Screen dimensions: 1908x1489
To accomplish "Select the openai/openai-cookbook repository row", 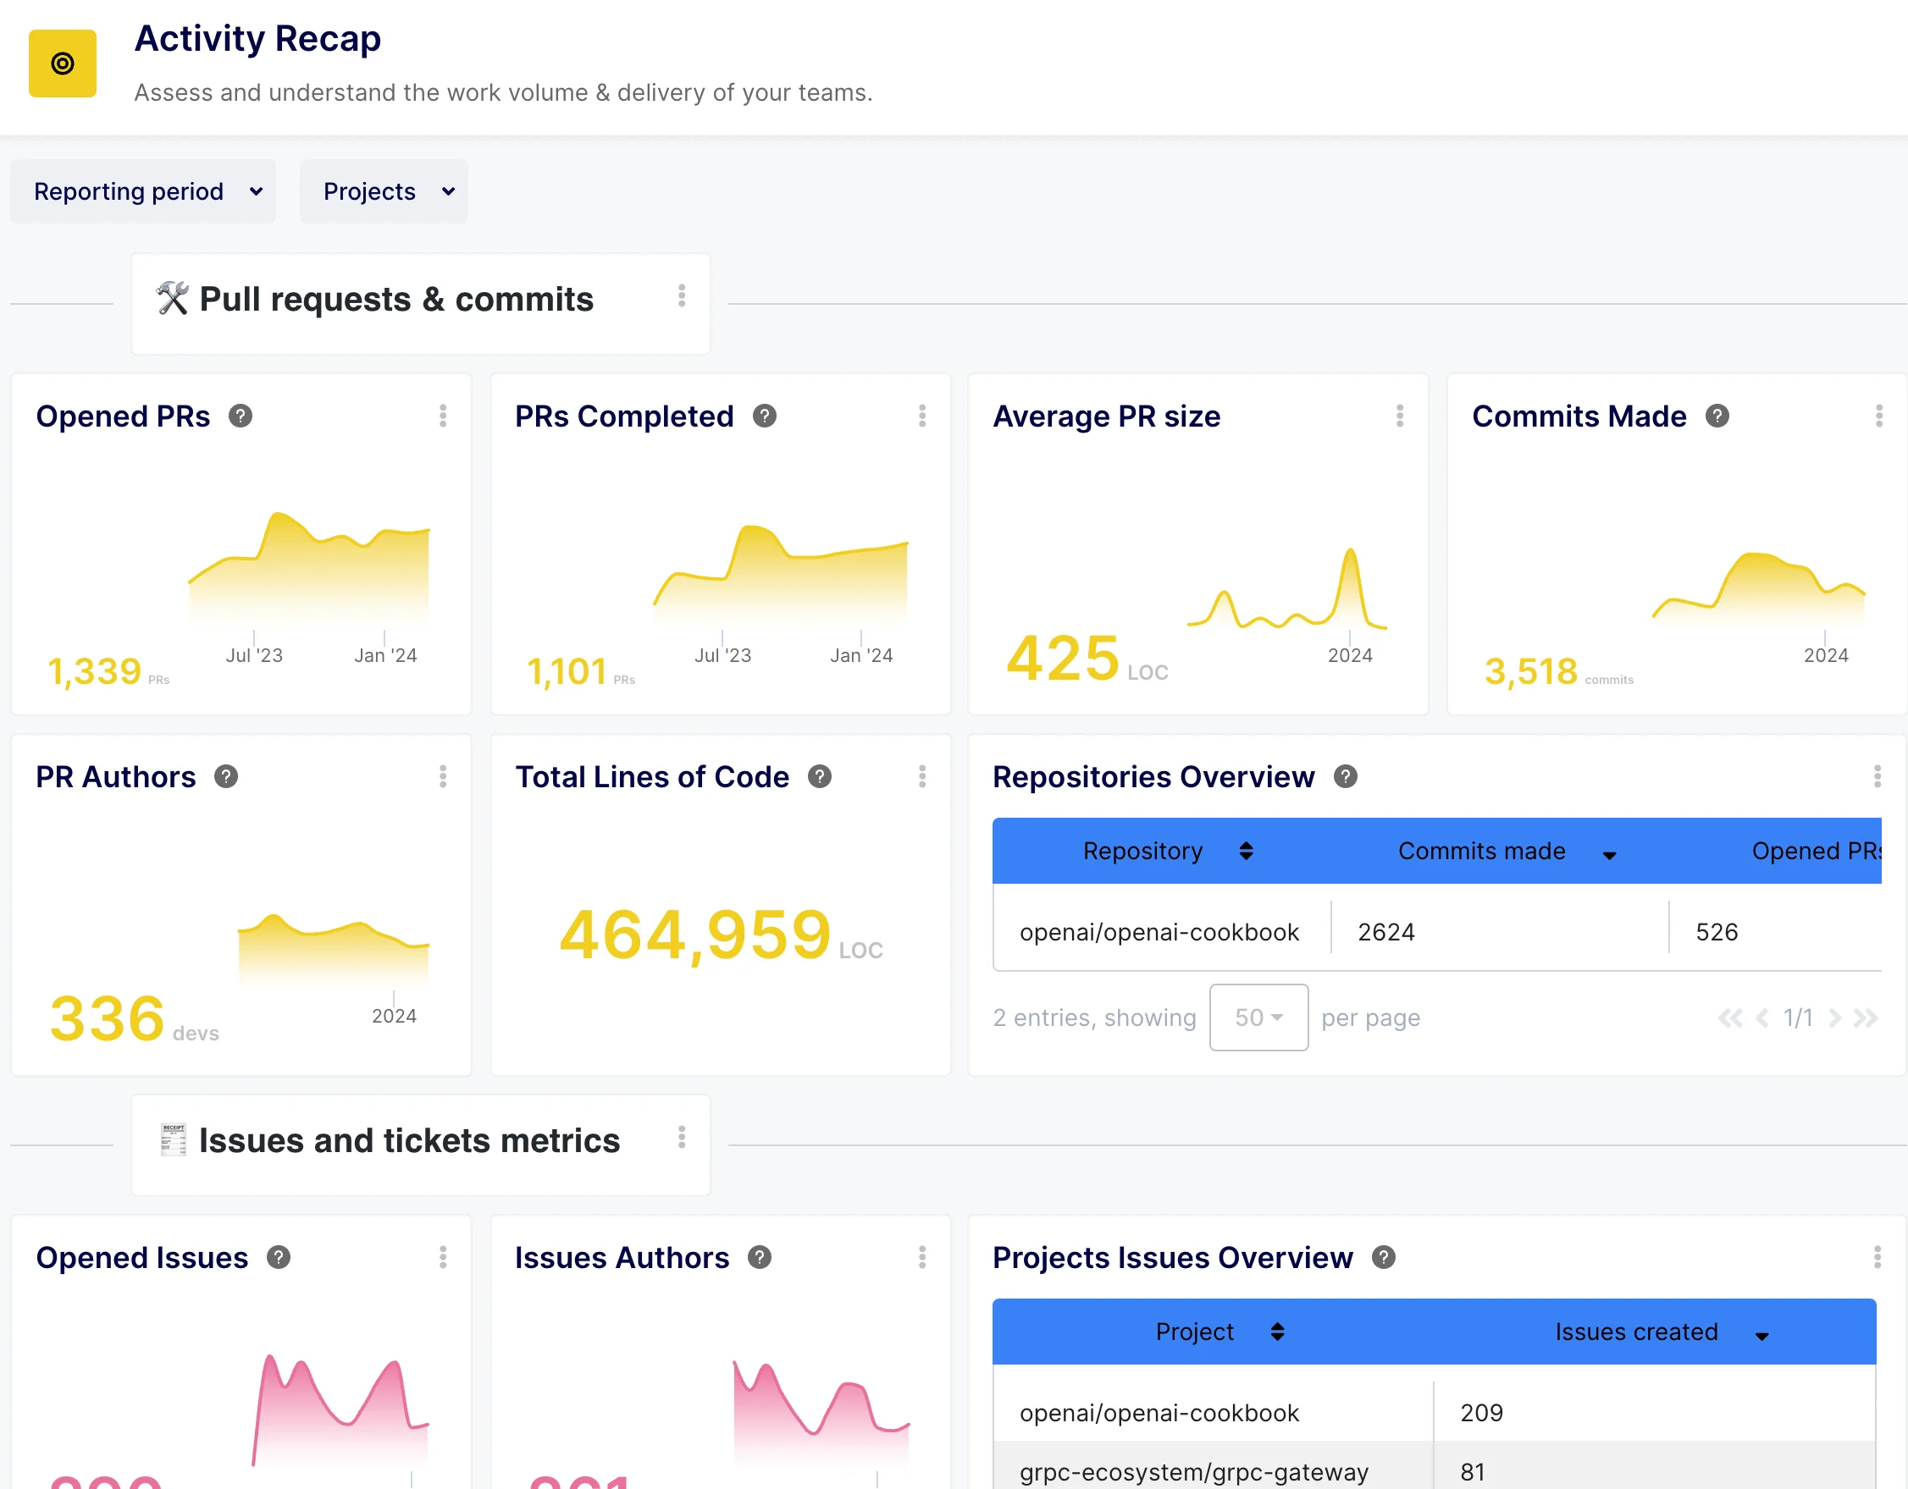I will 1160,931.
